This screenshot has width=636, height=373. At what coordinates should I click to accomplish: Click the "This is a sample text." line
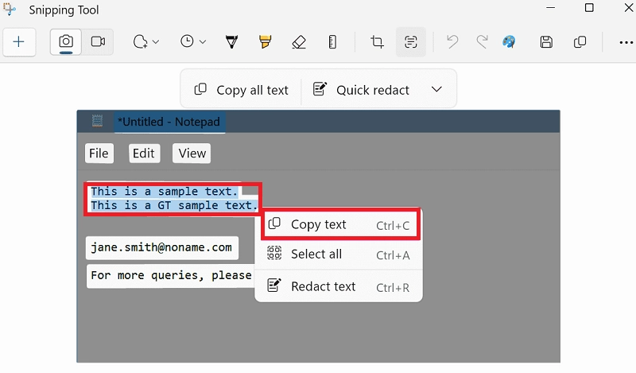pyautogui.click(x=165, y=191)
